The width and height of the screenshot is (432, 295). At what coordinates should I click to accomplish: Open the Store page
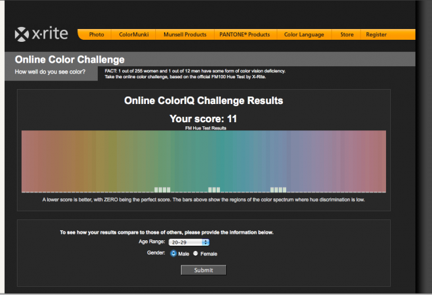[x=346, y=34]
